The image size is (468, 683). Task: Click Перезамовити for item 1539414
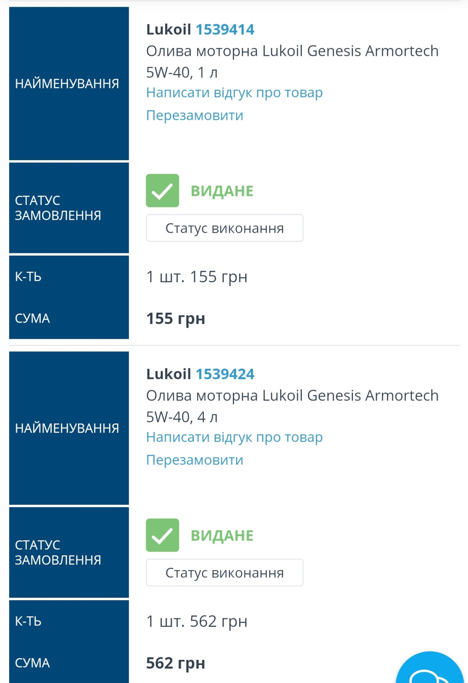click(195, 116)
